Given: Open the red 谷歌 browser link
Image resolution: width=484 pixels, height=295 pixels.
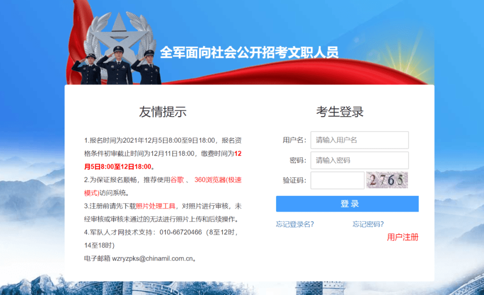Looking at the screenshot, I should tap(177, 180).
